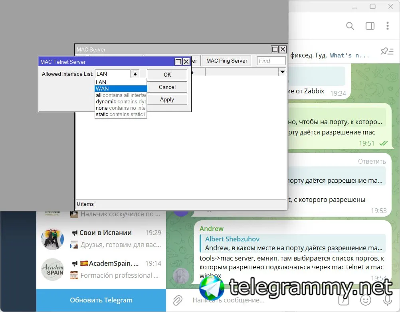Click the Allowed Interface List field showing LAN
The width and height of the screenshot is (400, 312).
[x=113, y=74]
